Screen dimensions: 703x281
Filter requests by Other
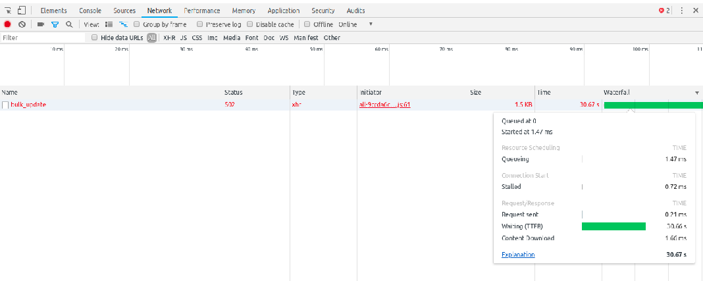[x=332, y=38]
